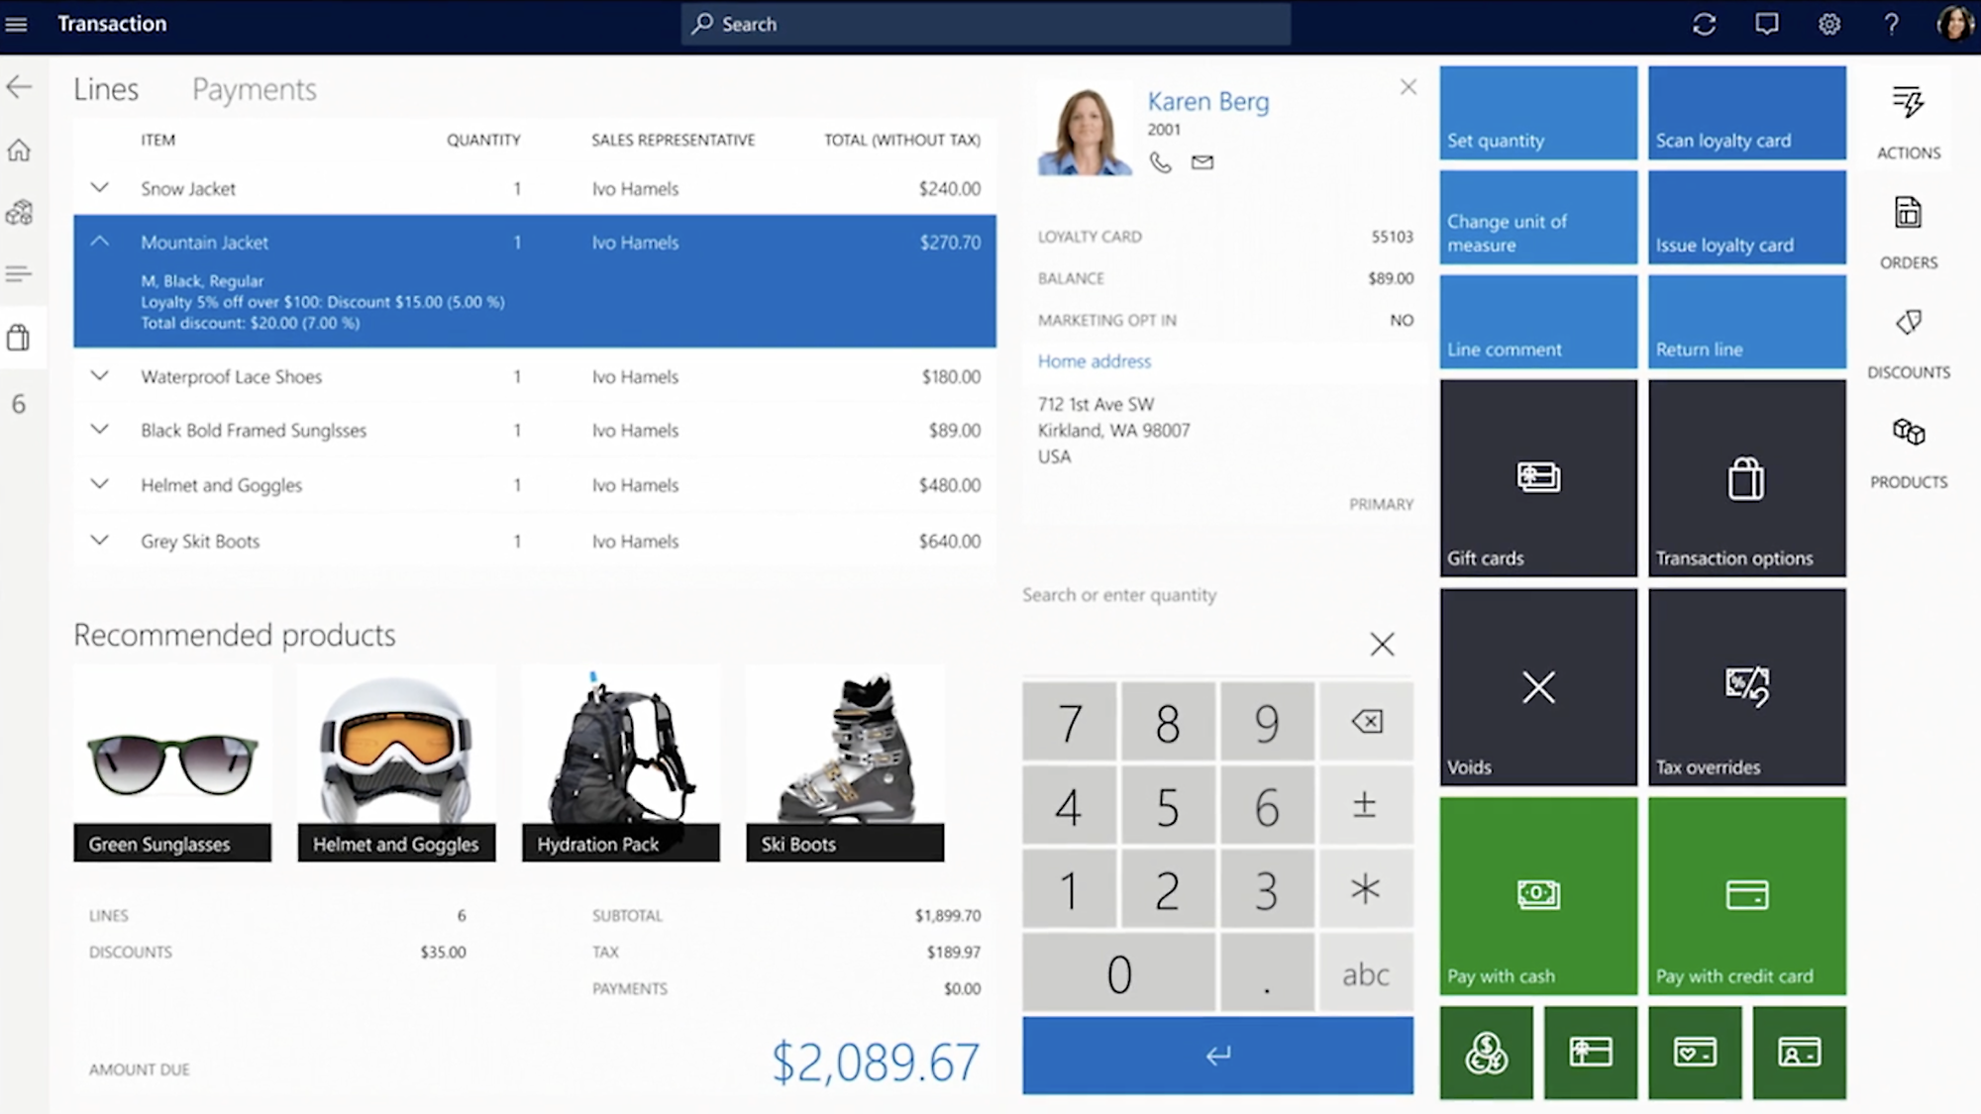Screen dimensions: 1981x1114
Task: Click the customer email icon
Action: pos(1202,161)
